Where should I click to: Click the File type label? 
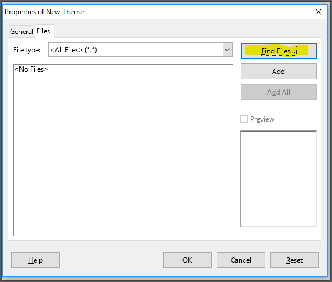[26, 50]
